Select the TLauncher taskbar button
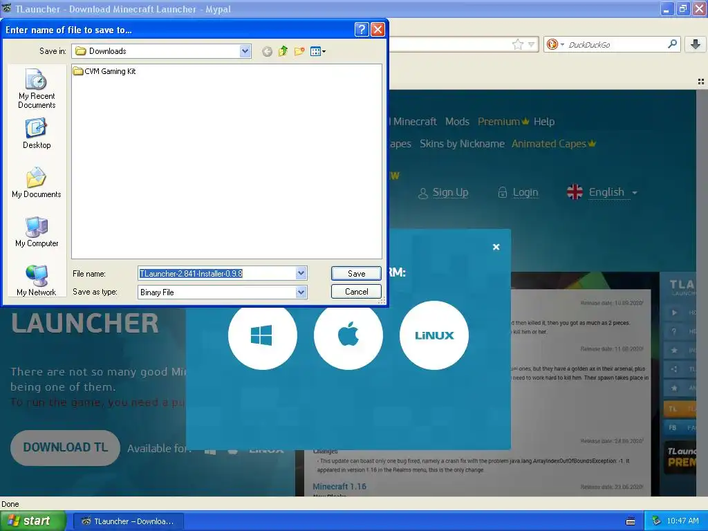The image size is (708, 531). 128,521
